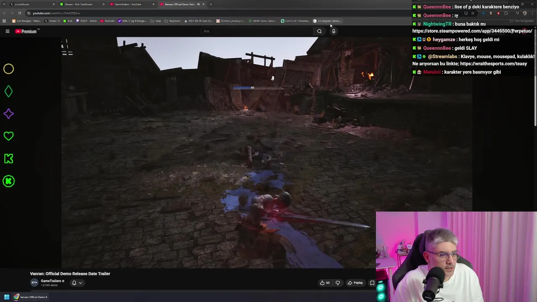Screen dimensions: 537x302
Task: Open the Son Mesajlar bookmark
Action: pyautogui.click(x=26, y=21)
